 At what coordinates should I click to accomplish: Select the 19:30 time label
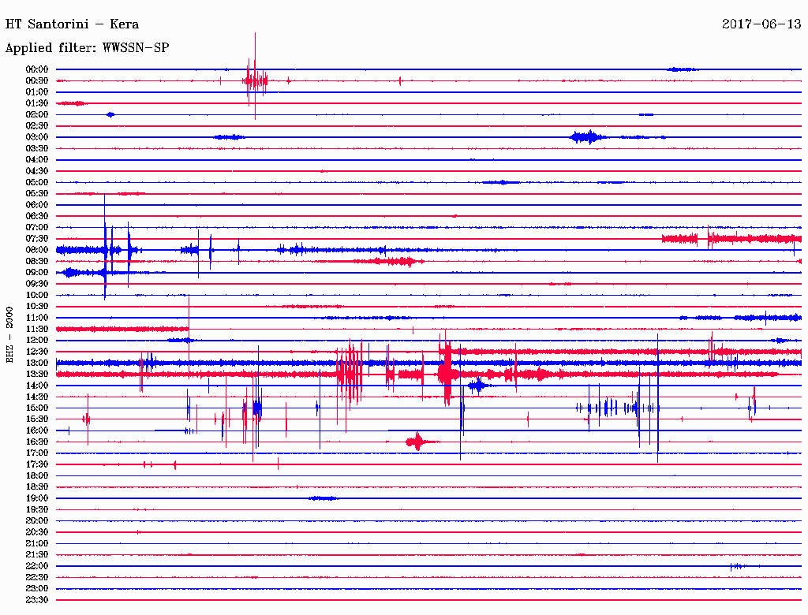pos(37,510)
